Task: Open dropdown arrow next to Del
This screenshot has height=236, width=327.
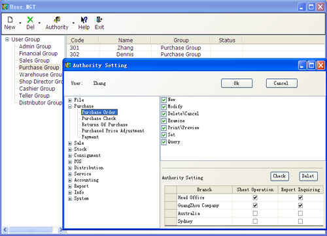Action: pyautogui.click(x=39, y=23)
